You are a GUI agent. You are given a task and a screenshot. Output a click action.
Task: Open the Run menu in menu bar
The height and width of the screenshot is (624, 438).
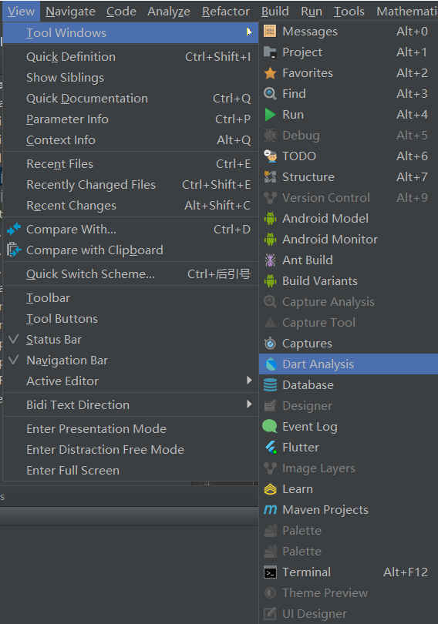312,11
